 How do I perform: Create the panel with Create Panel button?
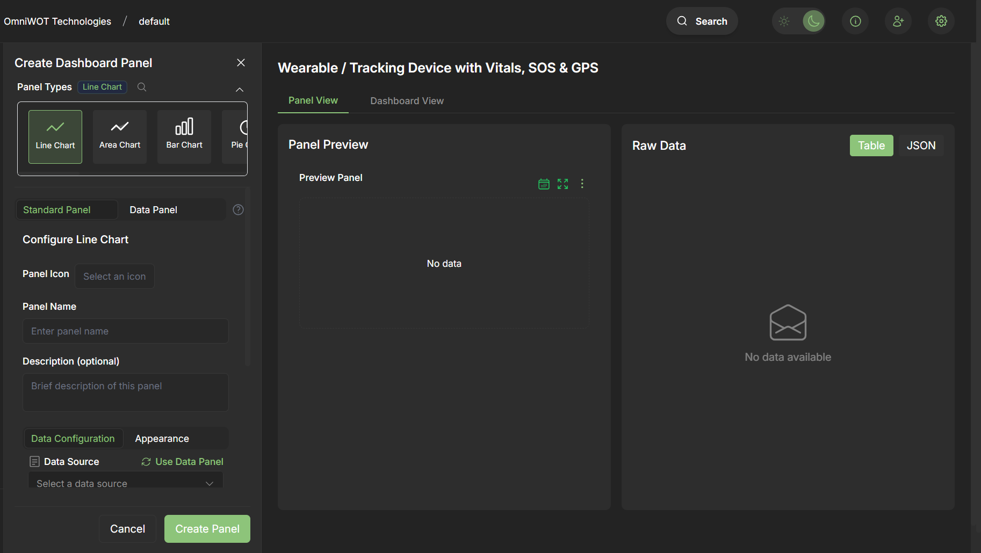coord(207,529)
